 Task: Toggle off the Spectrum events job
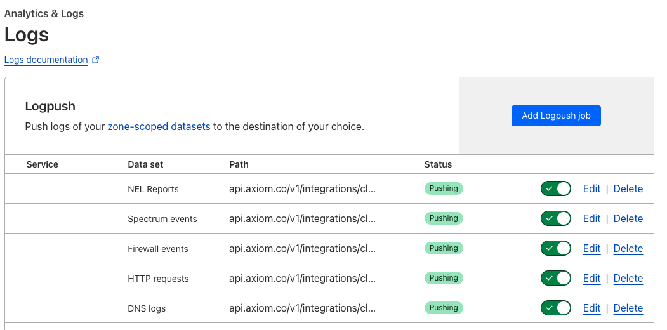(556, 218)
